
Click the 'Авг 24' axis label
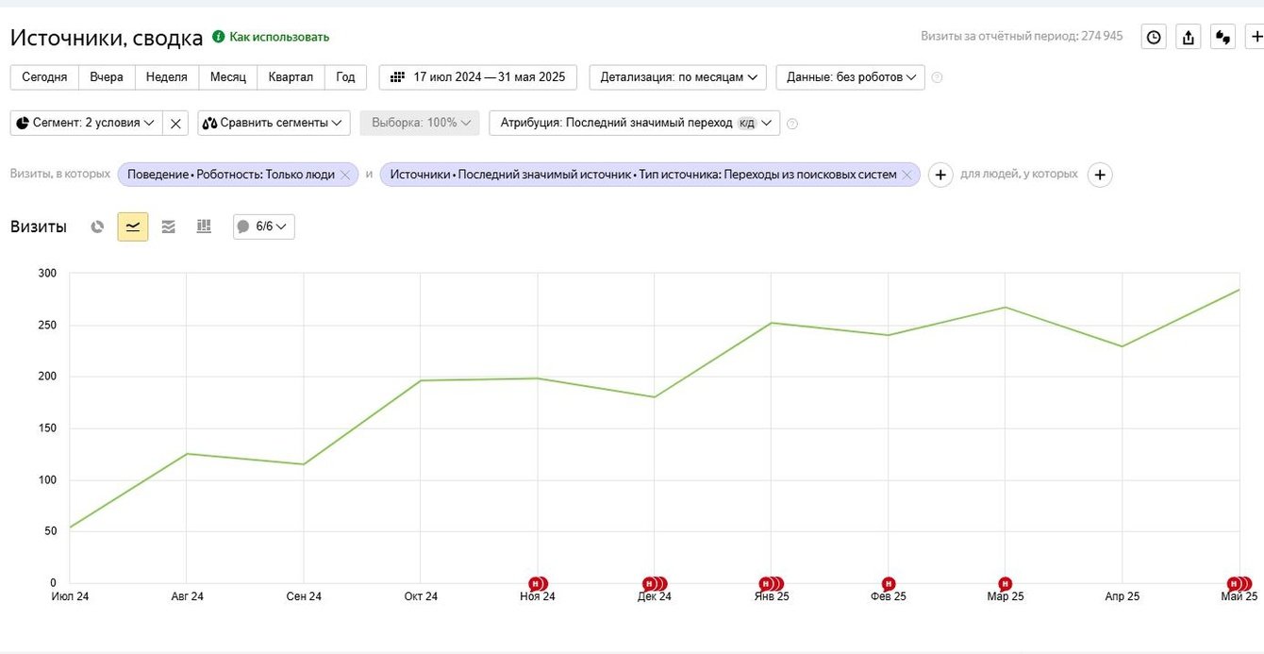187,596
